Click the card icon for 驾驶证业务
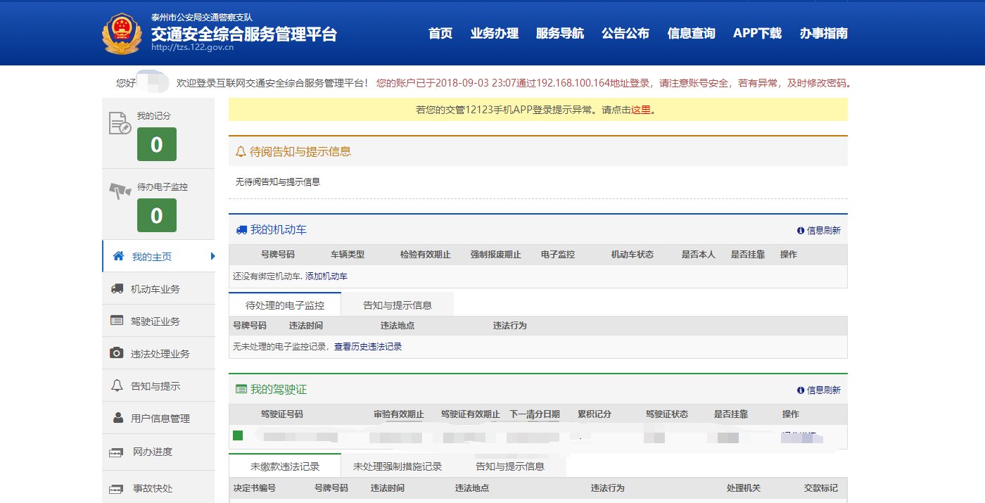The height and width of the screenshot is (503, 985). pos(116,321)
